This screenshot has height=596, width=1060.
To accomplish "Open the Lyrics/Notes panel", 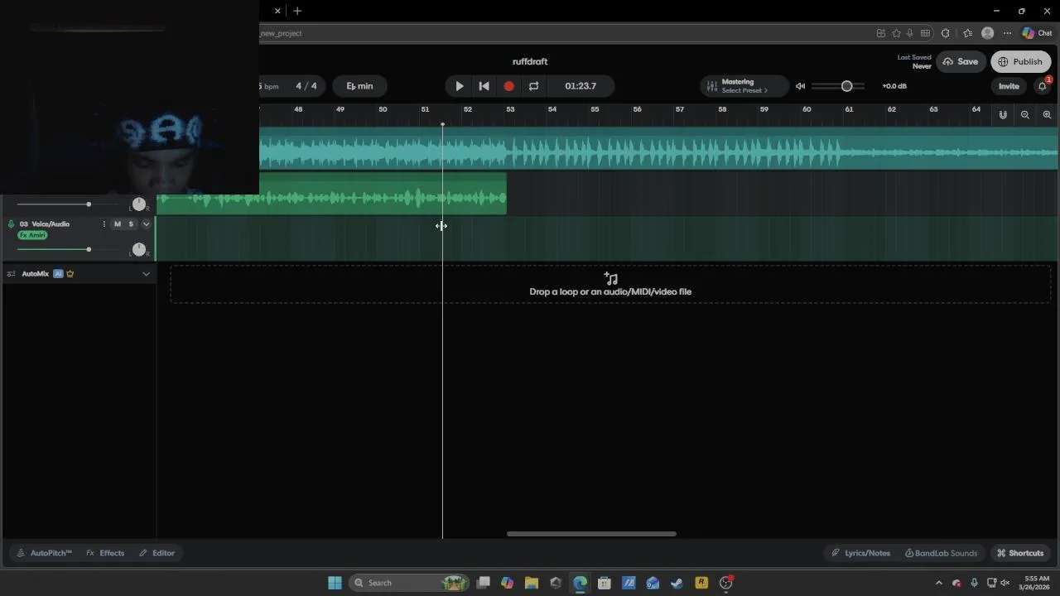I will (861, 553).
